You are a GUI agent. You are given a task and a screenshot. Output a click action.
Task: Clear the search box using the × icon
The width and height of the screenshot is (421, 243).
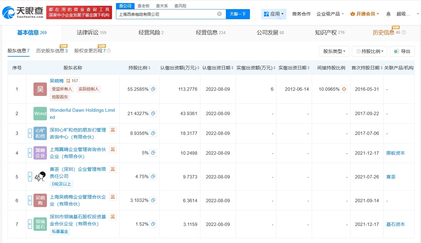[x=219, y=14]
